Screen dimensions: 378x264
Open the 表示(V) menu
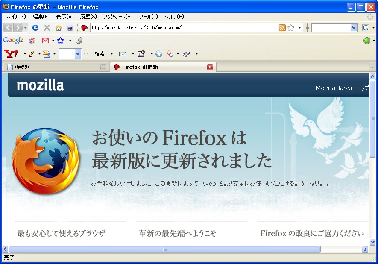coord(64,17)
